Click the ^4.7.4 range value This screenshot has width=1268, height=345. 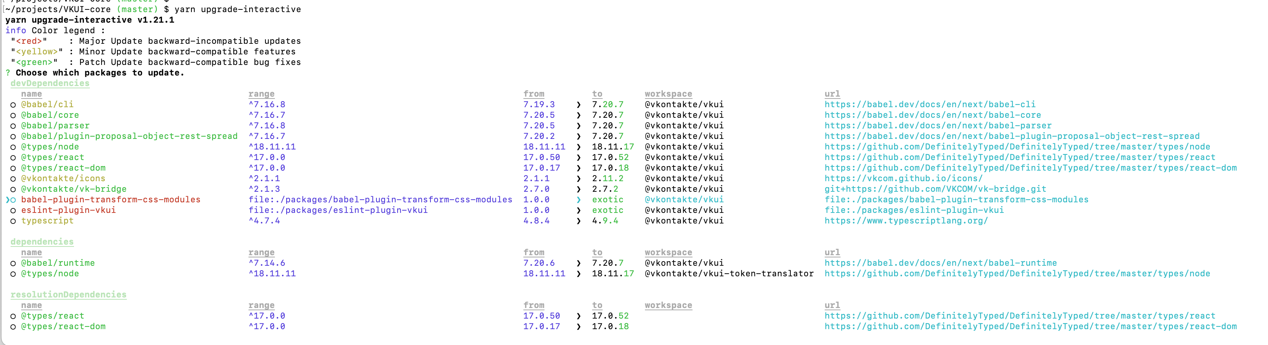coord(264,220)
